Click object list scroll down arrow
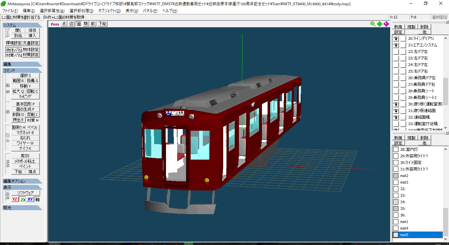Image resolution: width=449 pixels, height=245 pixels. click(446, 128)
